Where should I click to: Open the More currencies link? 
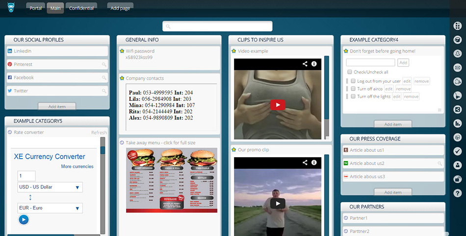point(77,166)
